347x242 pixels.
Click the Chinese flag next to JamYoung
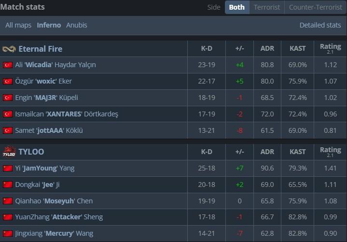tap(7, 168)
